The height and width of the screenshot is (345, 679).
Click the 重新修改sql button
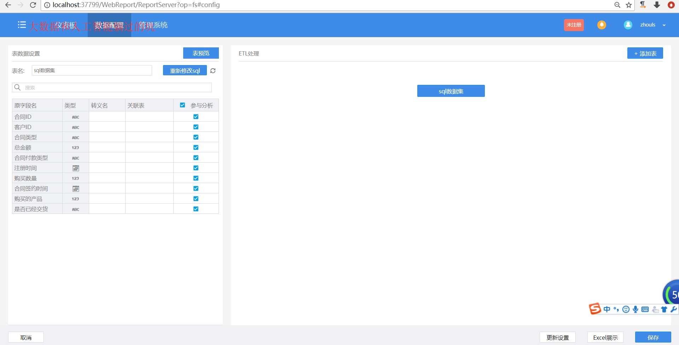[x=185, y=70]
